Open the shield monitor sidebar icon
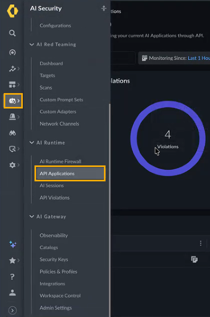This screenshot has height=317, width=210. [x=12, y=149]
